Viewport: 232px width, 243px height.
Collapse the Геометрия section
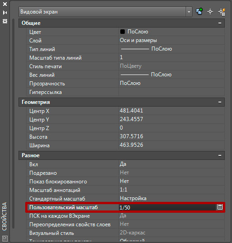220,102
